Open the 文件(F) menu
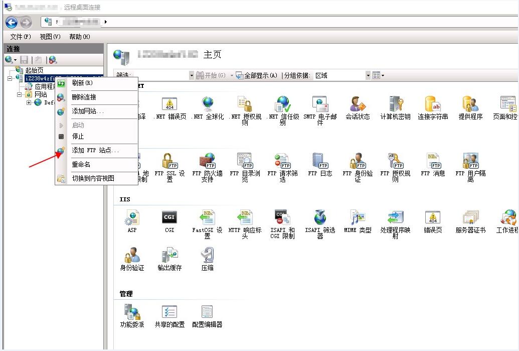The width and height of the screenshot is (519, 351). [20, 37]
